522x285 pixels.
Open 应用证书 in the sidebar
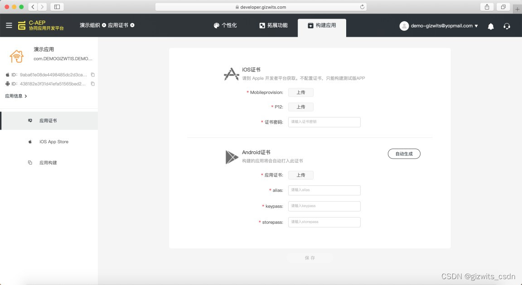[x=49, y=121]
